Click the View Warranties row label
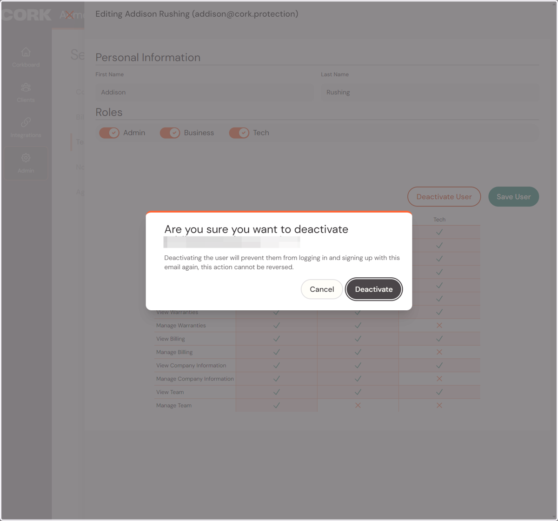 177,312
